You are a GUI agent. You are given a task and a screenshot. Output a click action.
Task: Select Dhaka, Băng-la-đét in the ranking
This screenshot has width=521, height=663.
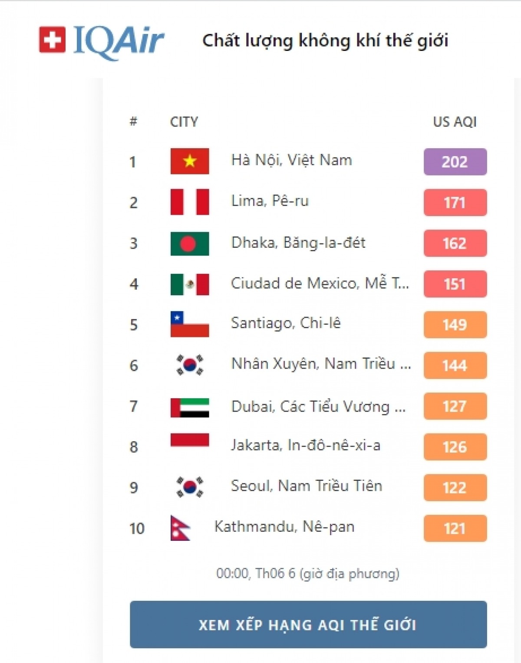(298, 243)
